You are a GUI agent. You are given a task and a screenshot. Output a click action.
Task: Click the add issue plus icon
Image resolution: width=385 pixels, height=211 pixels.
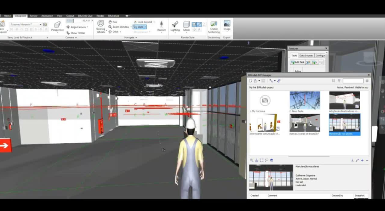coord(362,160)
